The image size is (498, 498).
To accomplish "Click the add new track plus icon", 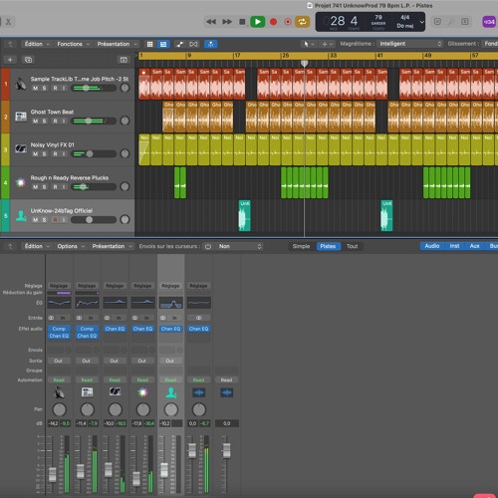I will [x=10, y=60].
